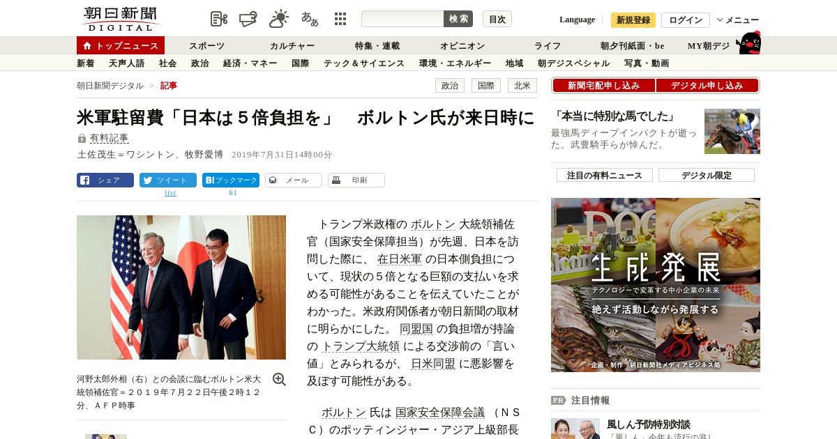Select テック＆サイエンス in sub navigation
This screenshot has width=837, height=439.
pos(364,63)
